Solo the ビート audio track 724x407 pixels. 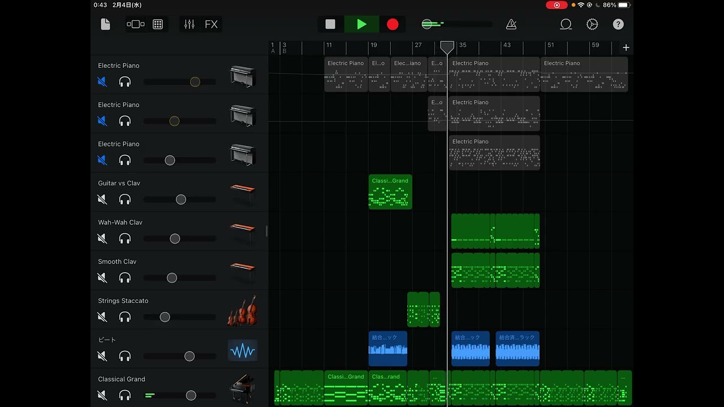point(125,356)
